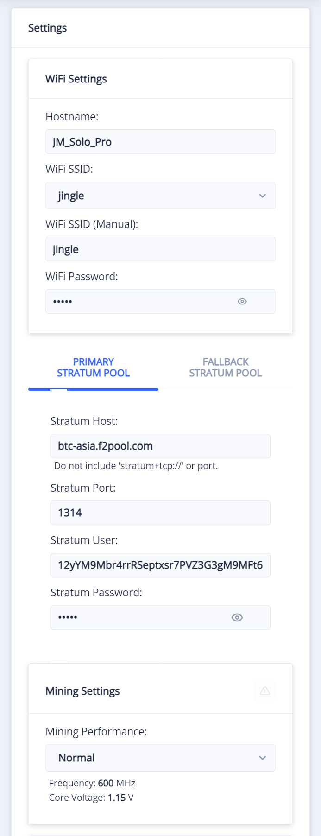Select the Primary Stratum Pool tab

tap(93, 367)
